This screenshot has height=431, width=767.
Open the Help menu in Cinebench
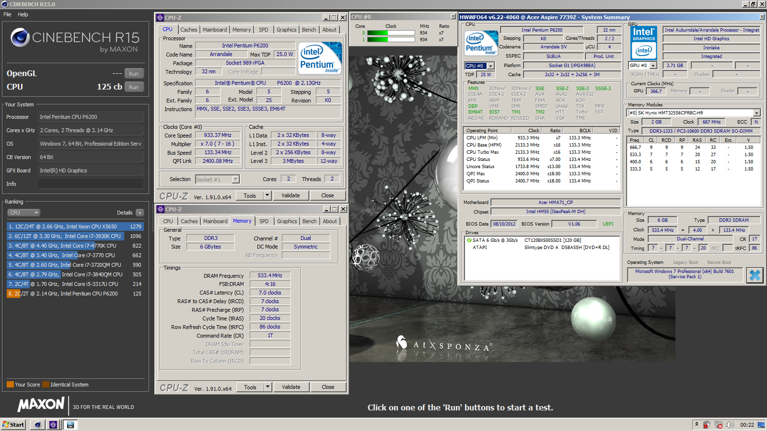click(x=23, y=14)
